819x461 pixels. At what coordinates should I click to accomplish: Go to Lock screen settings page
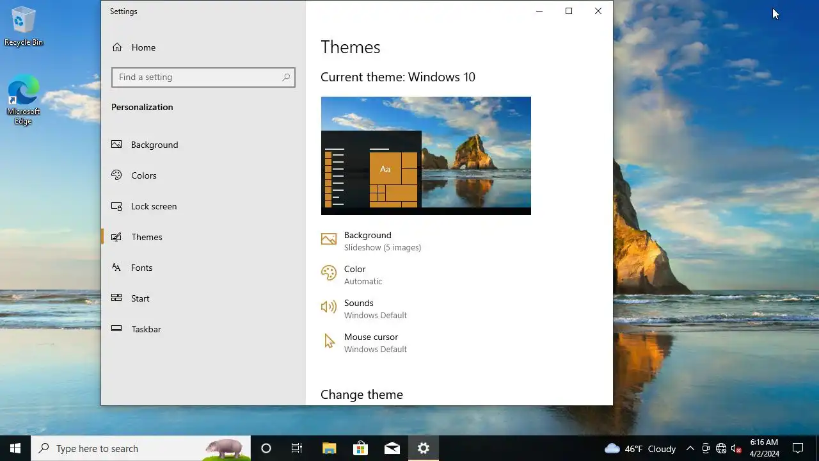(203, 206)
